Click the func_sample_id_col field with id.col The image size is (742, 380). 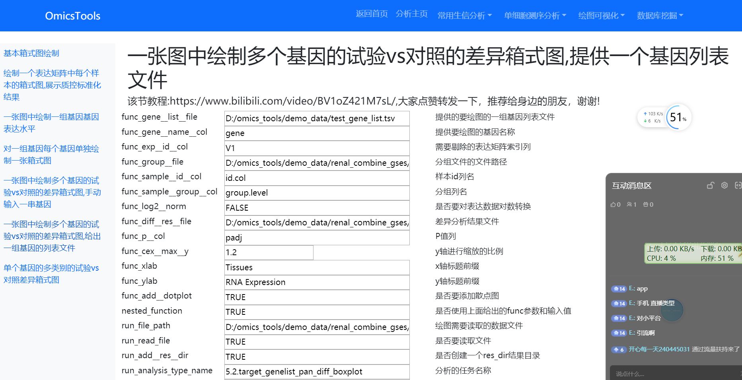317,178
